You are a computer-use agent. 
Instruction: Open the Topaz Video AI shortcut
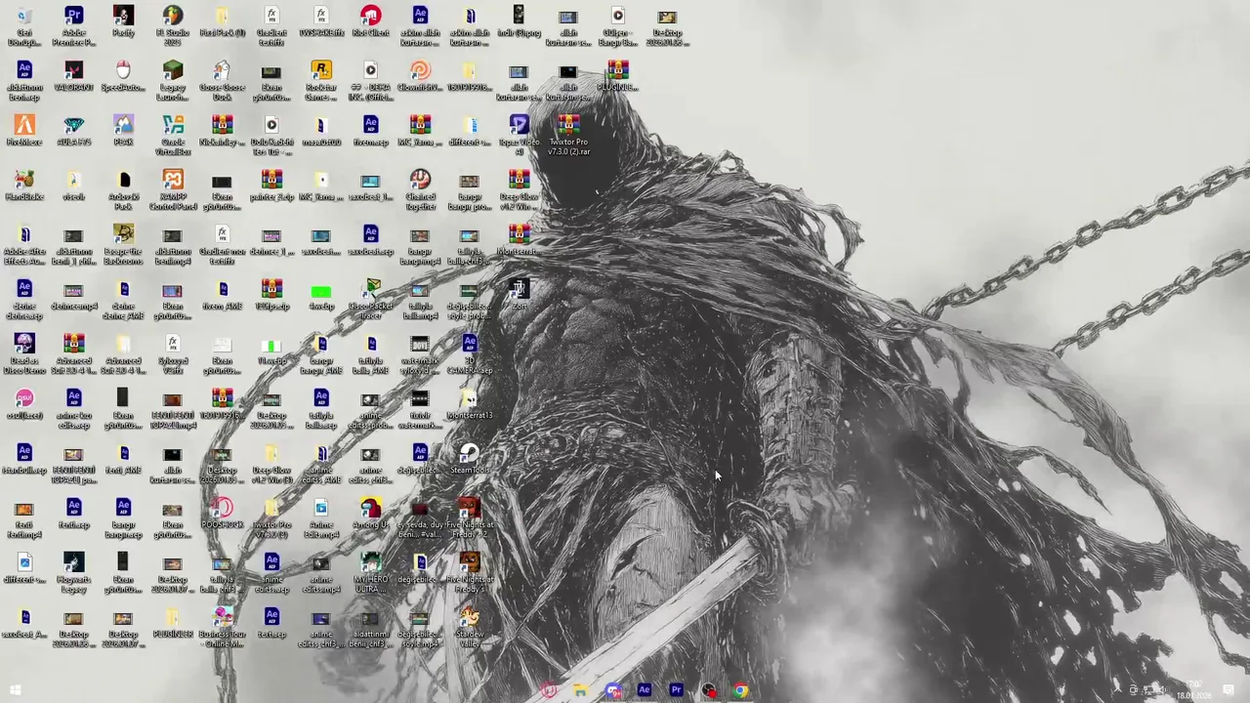tap(519, 136)
